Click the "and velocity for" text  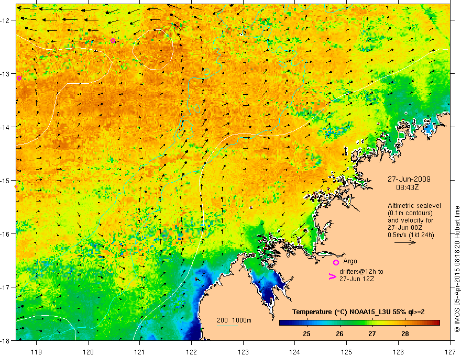[x=410, y=220]
